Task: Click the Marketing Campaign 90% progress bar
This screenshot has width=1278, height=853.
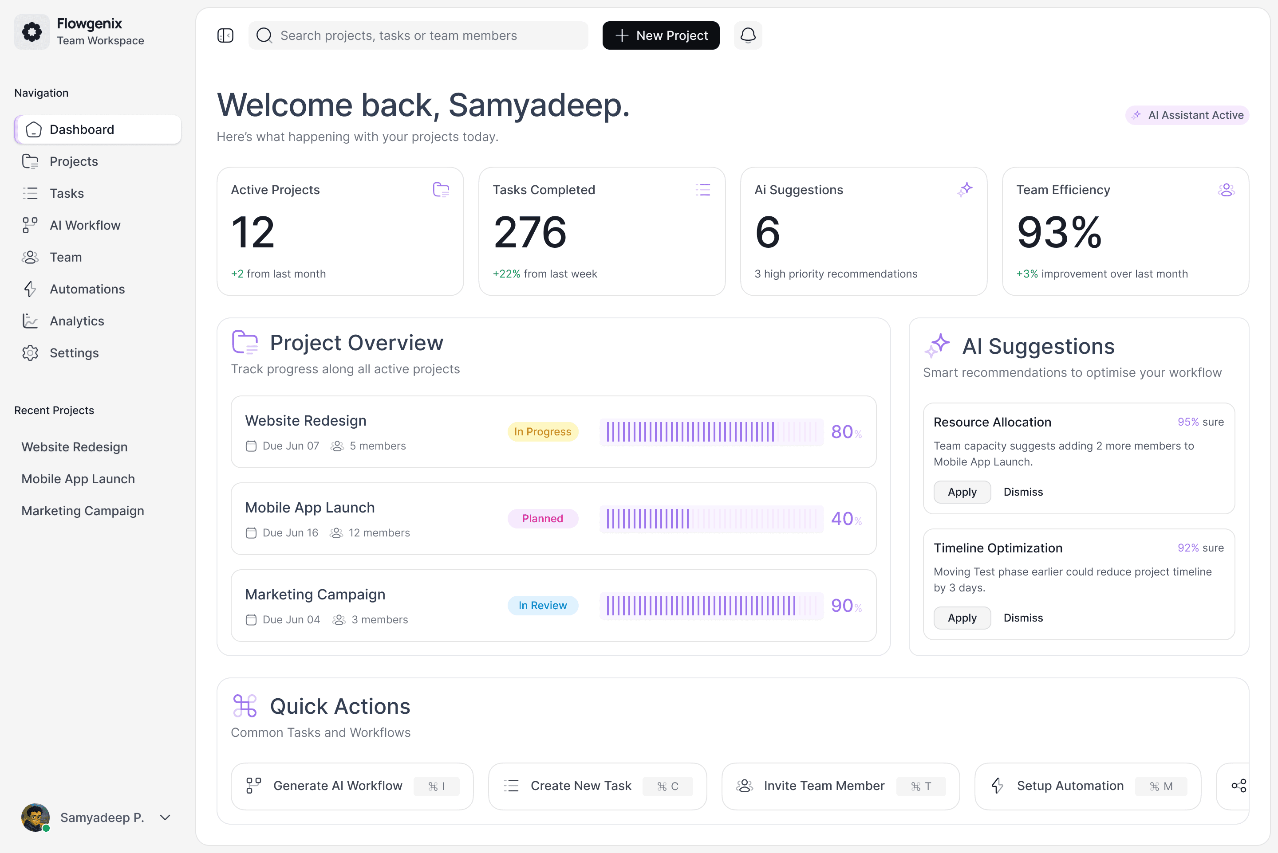Action: tap(712, 606)
